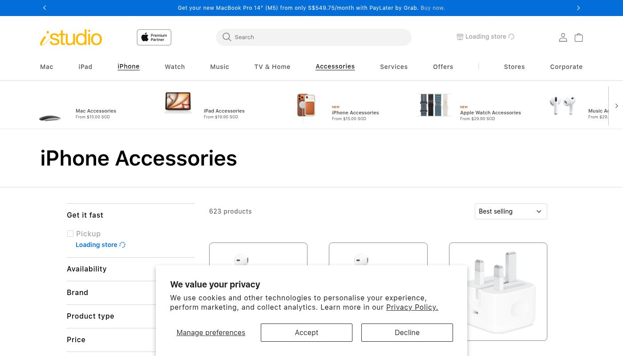623x356 pixels.
Task: Expand the Product type filter
Action: click(90, 316)
